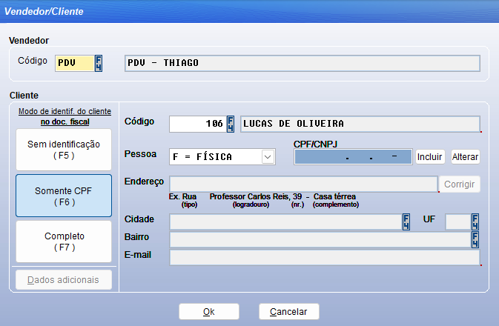The image size is (499, 326).
Task: Open F4 search icon for Bairro field
Action: click(475, 239)
